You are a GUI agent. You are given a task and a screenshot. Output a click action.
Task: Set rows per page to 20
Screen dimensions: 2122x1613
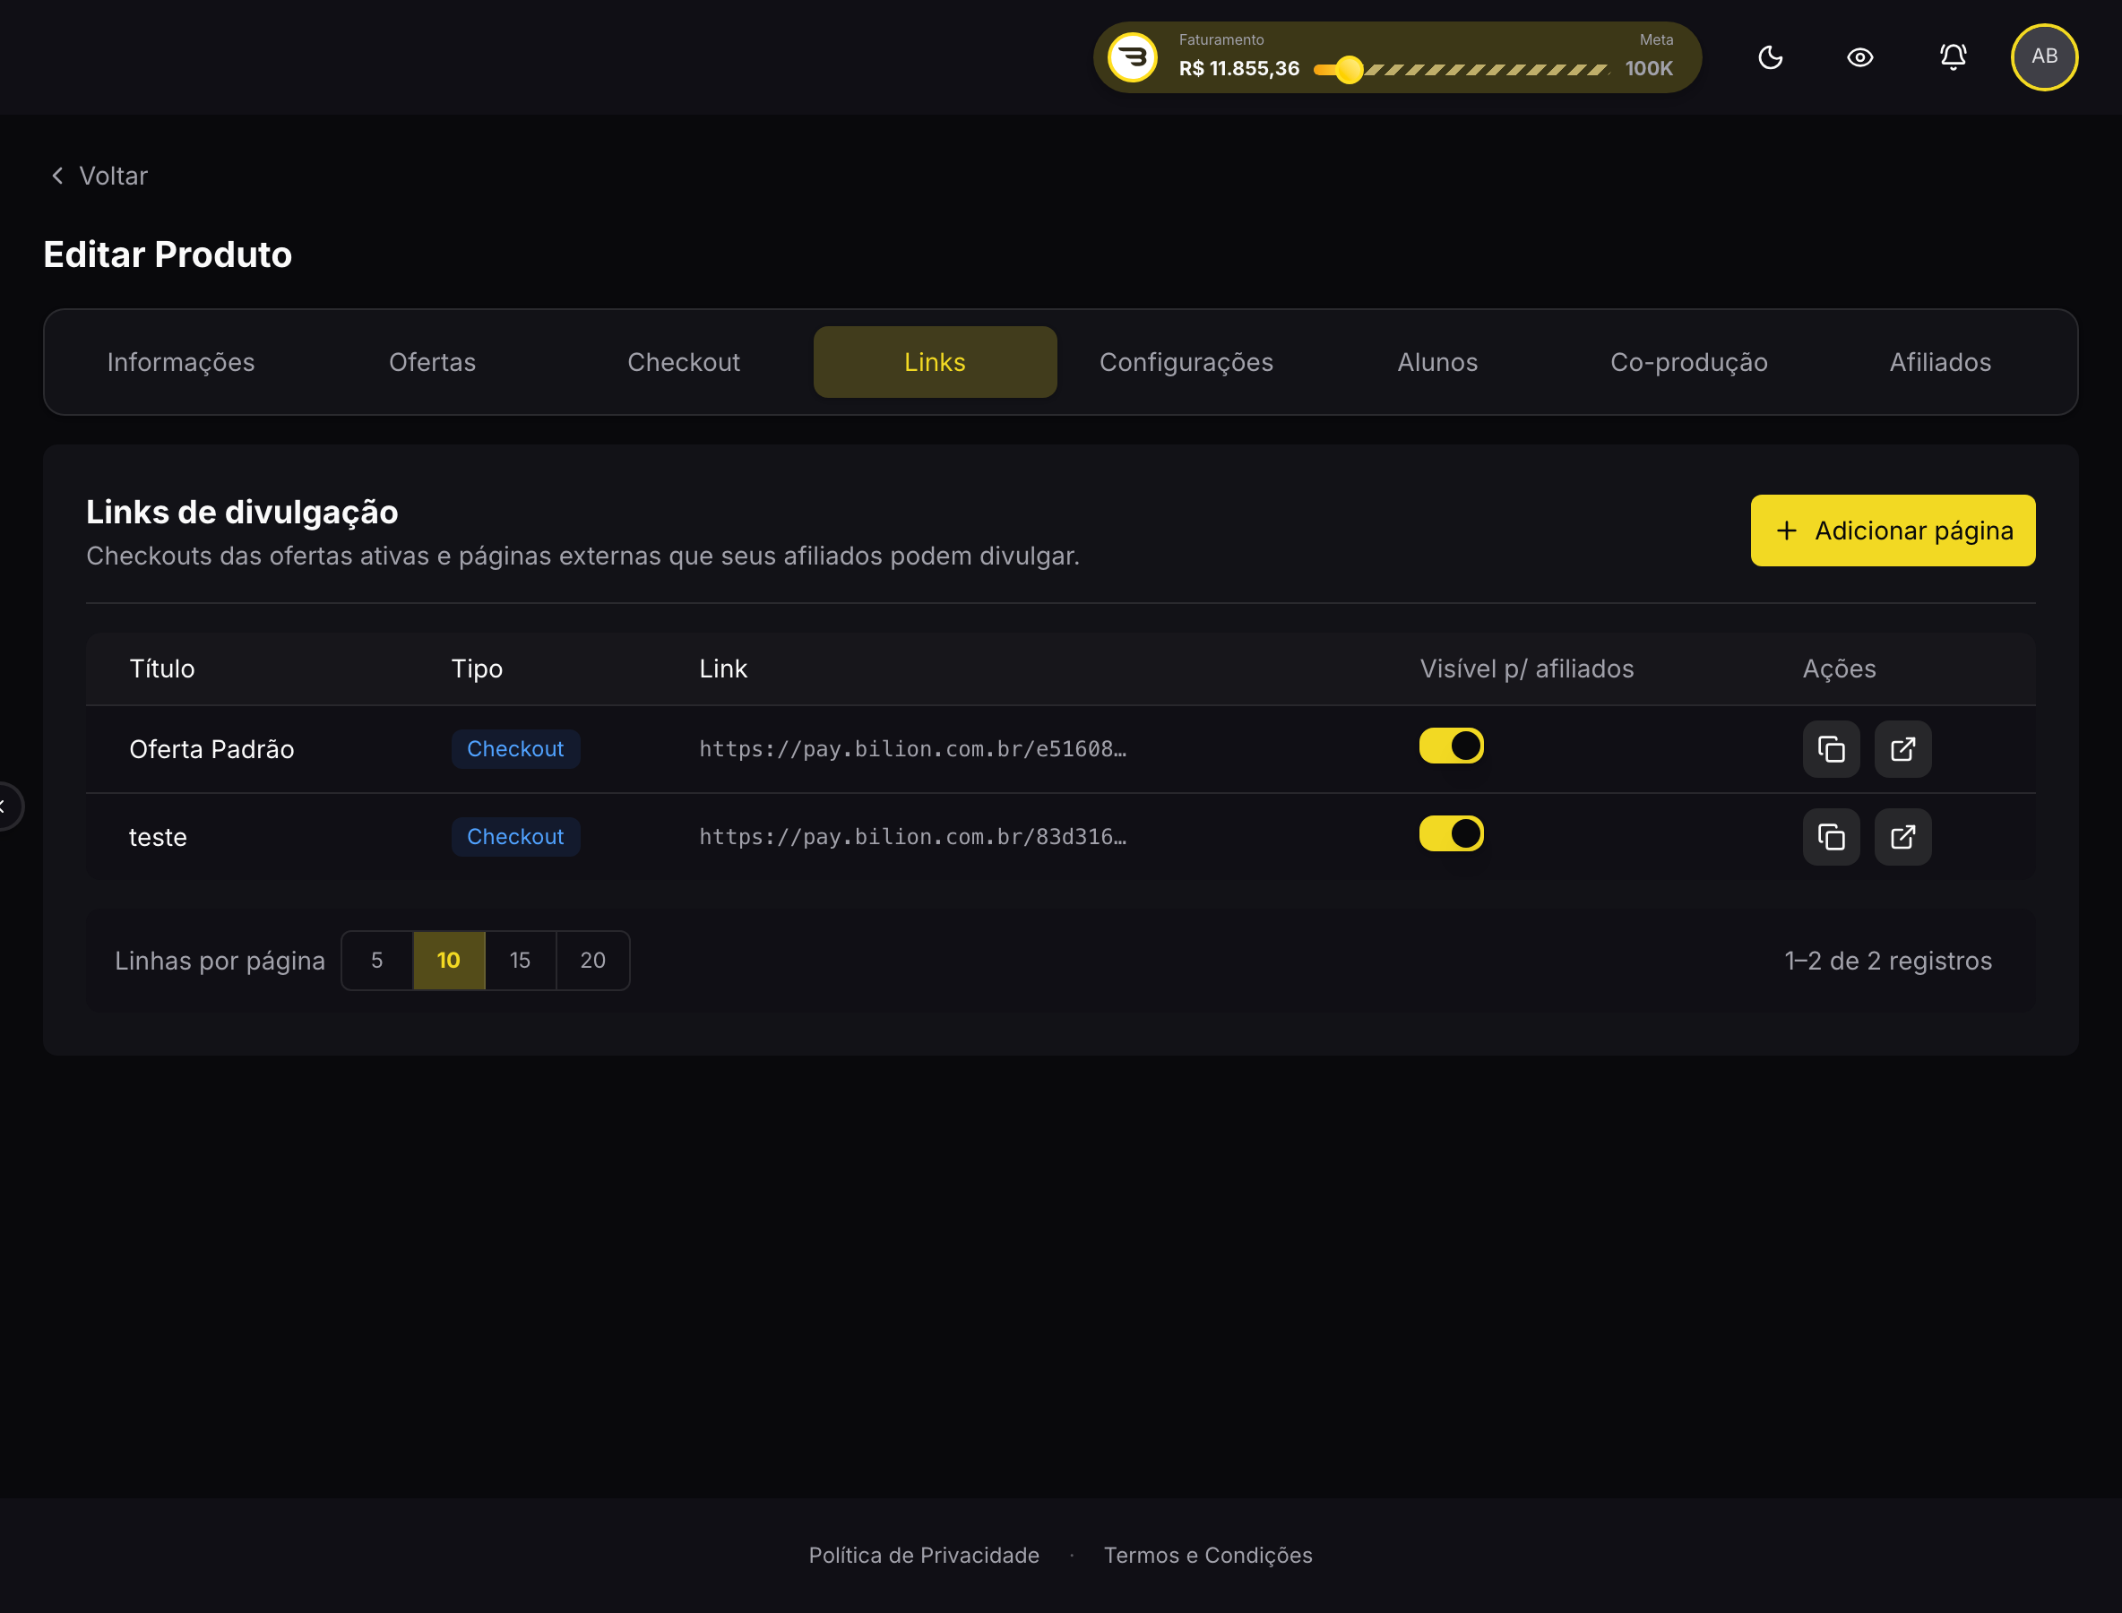tap(592, 960)
